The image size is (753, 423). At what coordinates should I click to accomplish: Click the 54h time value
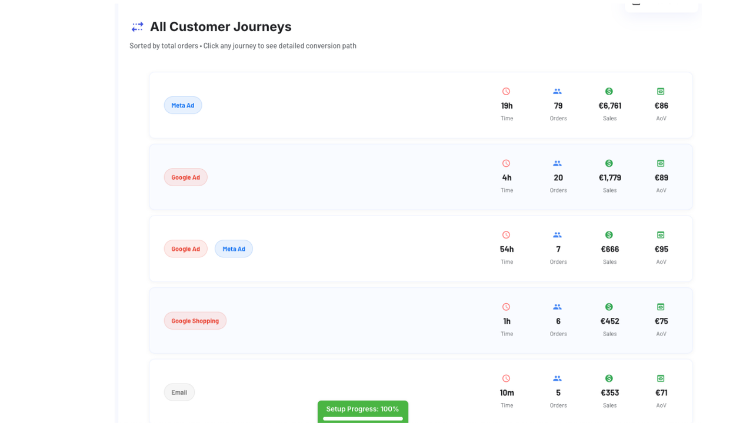pyautogui.click(x=507, y=249)
